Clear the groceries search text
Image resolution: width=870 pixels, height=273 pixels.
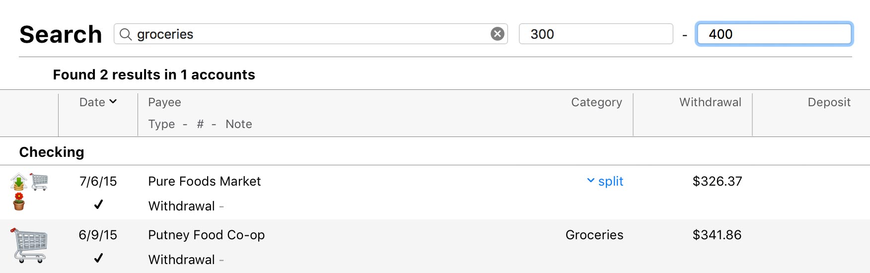tap(497, 34)
